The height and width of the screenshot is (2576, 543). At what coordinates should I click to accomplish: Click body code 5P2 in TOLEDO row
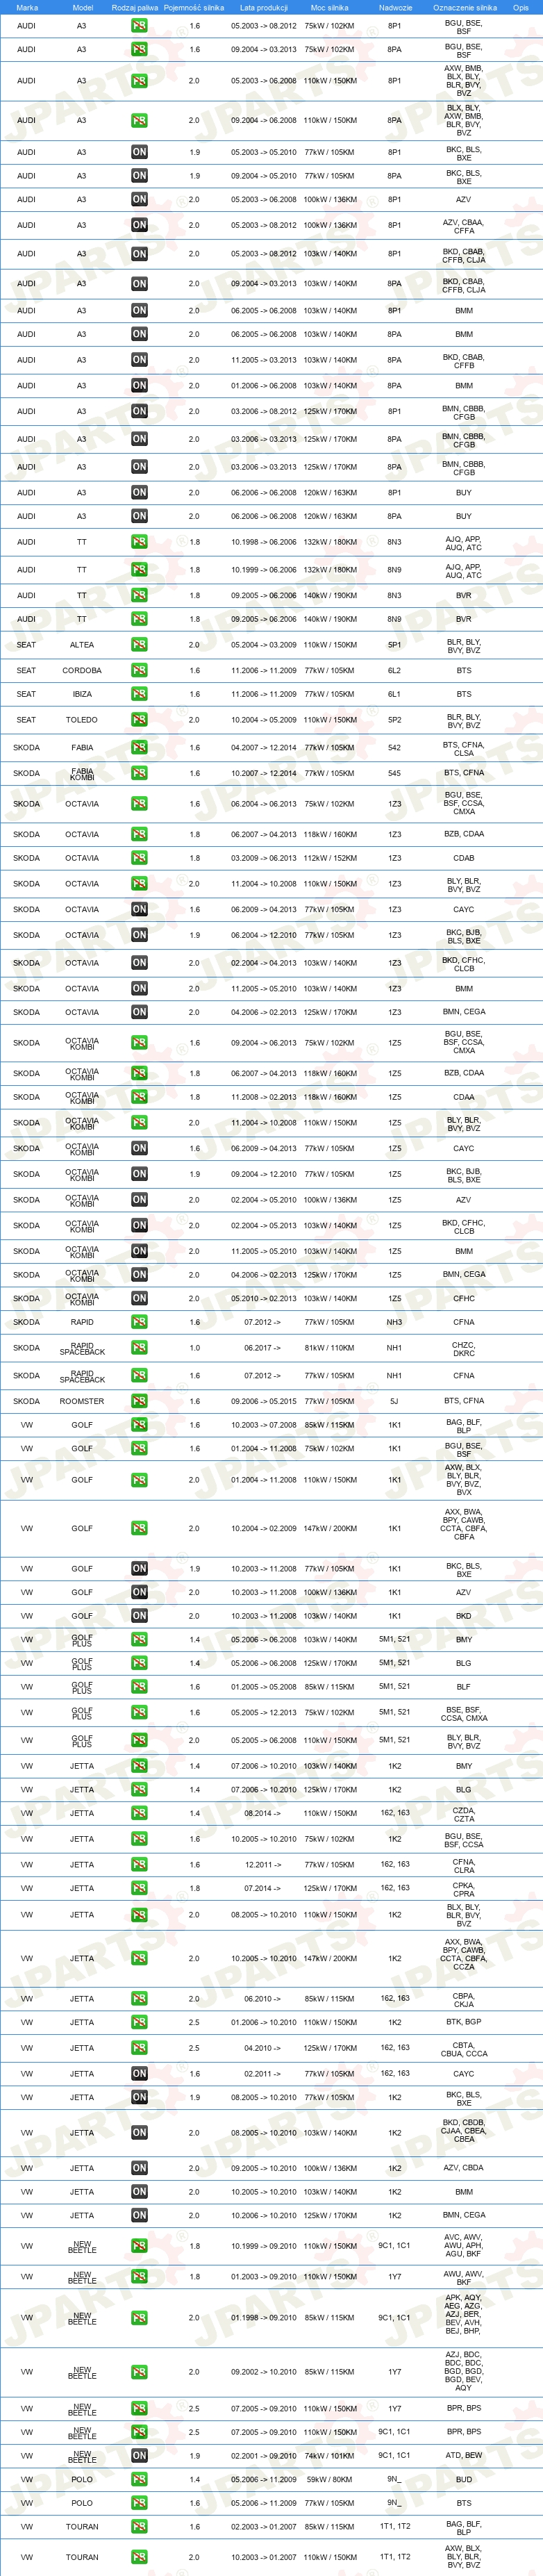[395, 720]
